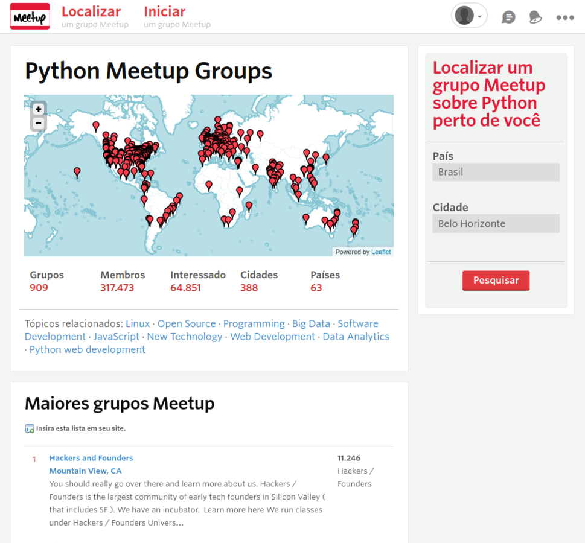Open the Linux topic link
Viewport: 585px width, 543px height.
pyautogui.click(x=138, y=323)
